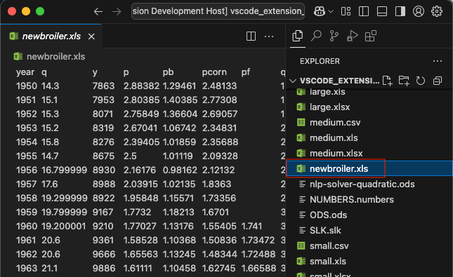Click the EXPLORER panel title
The height and width of the screenshot is (277, 453).
tap(320, 61)
